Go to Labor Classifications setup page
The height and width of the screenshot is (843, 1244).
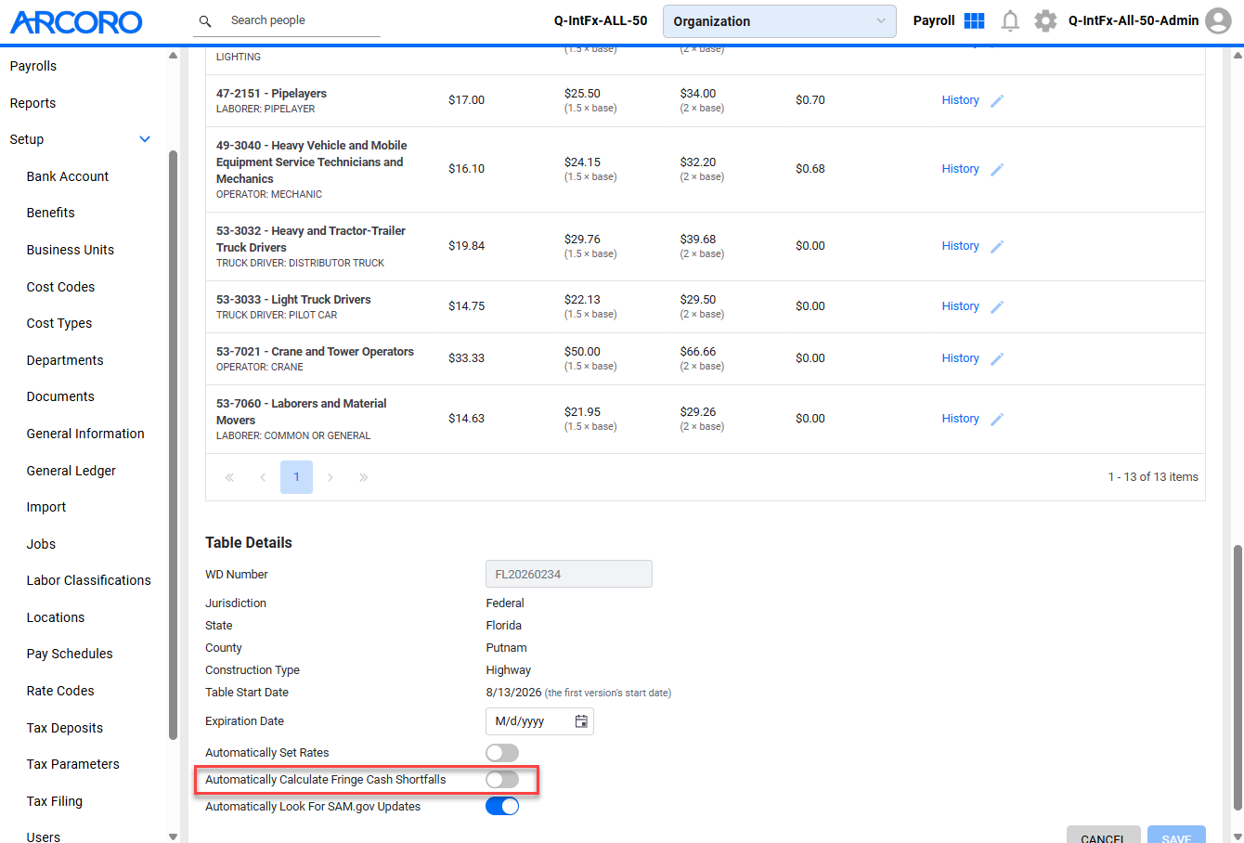89,580
